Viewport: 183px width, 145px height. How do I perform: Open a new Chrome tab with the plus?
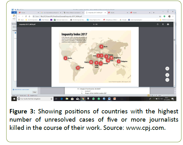154,13
